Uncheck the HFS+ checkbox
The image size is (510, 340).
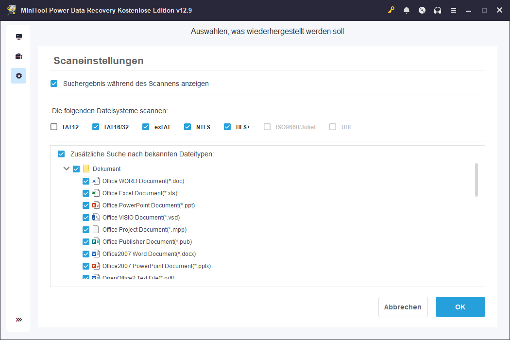(227, 127)
